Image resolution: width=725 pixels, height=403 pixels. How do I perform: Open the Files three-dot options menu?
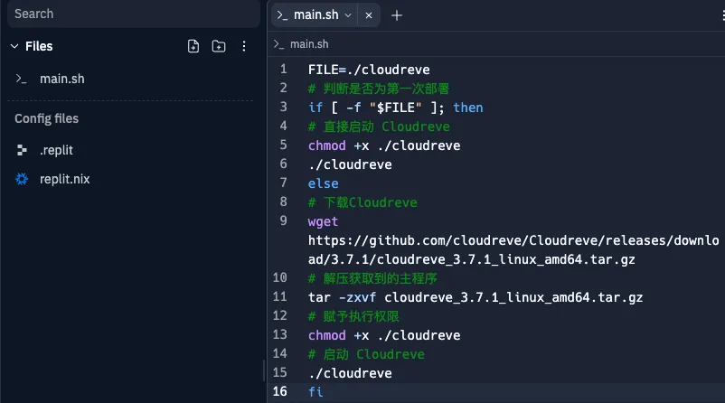243,46
